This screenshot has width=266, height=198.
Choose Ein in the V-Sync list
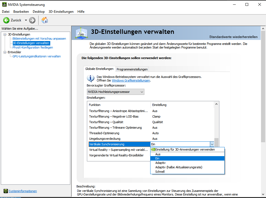tap(187, 158)
